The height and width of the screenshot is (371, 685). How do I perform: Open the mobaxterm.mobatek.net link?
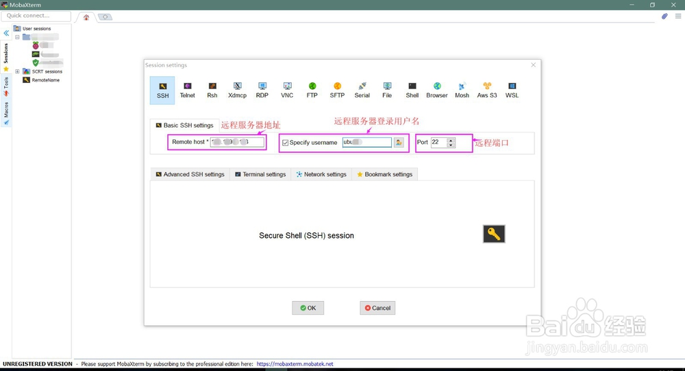coord(295,364)
